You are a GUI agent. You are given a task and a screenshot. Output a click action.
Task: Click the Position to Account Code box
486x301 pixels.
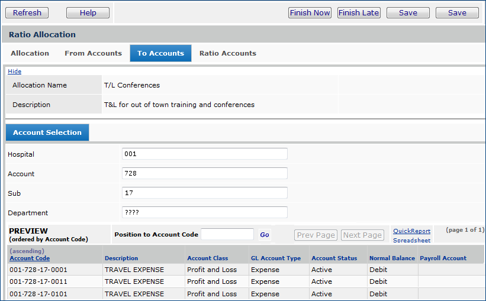[227, 235]
